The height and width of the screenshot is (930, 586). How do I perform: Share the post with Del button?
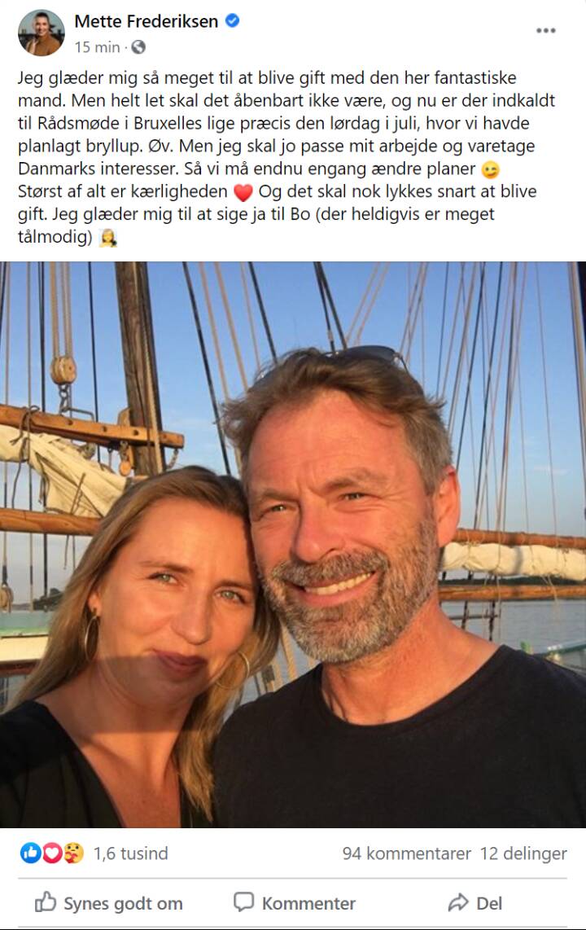tap(474, 903)
